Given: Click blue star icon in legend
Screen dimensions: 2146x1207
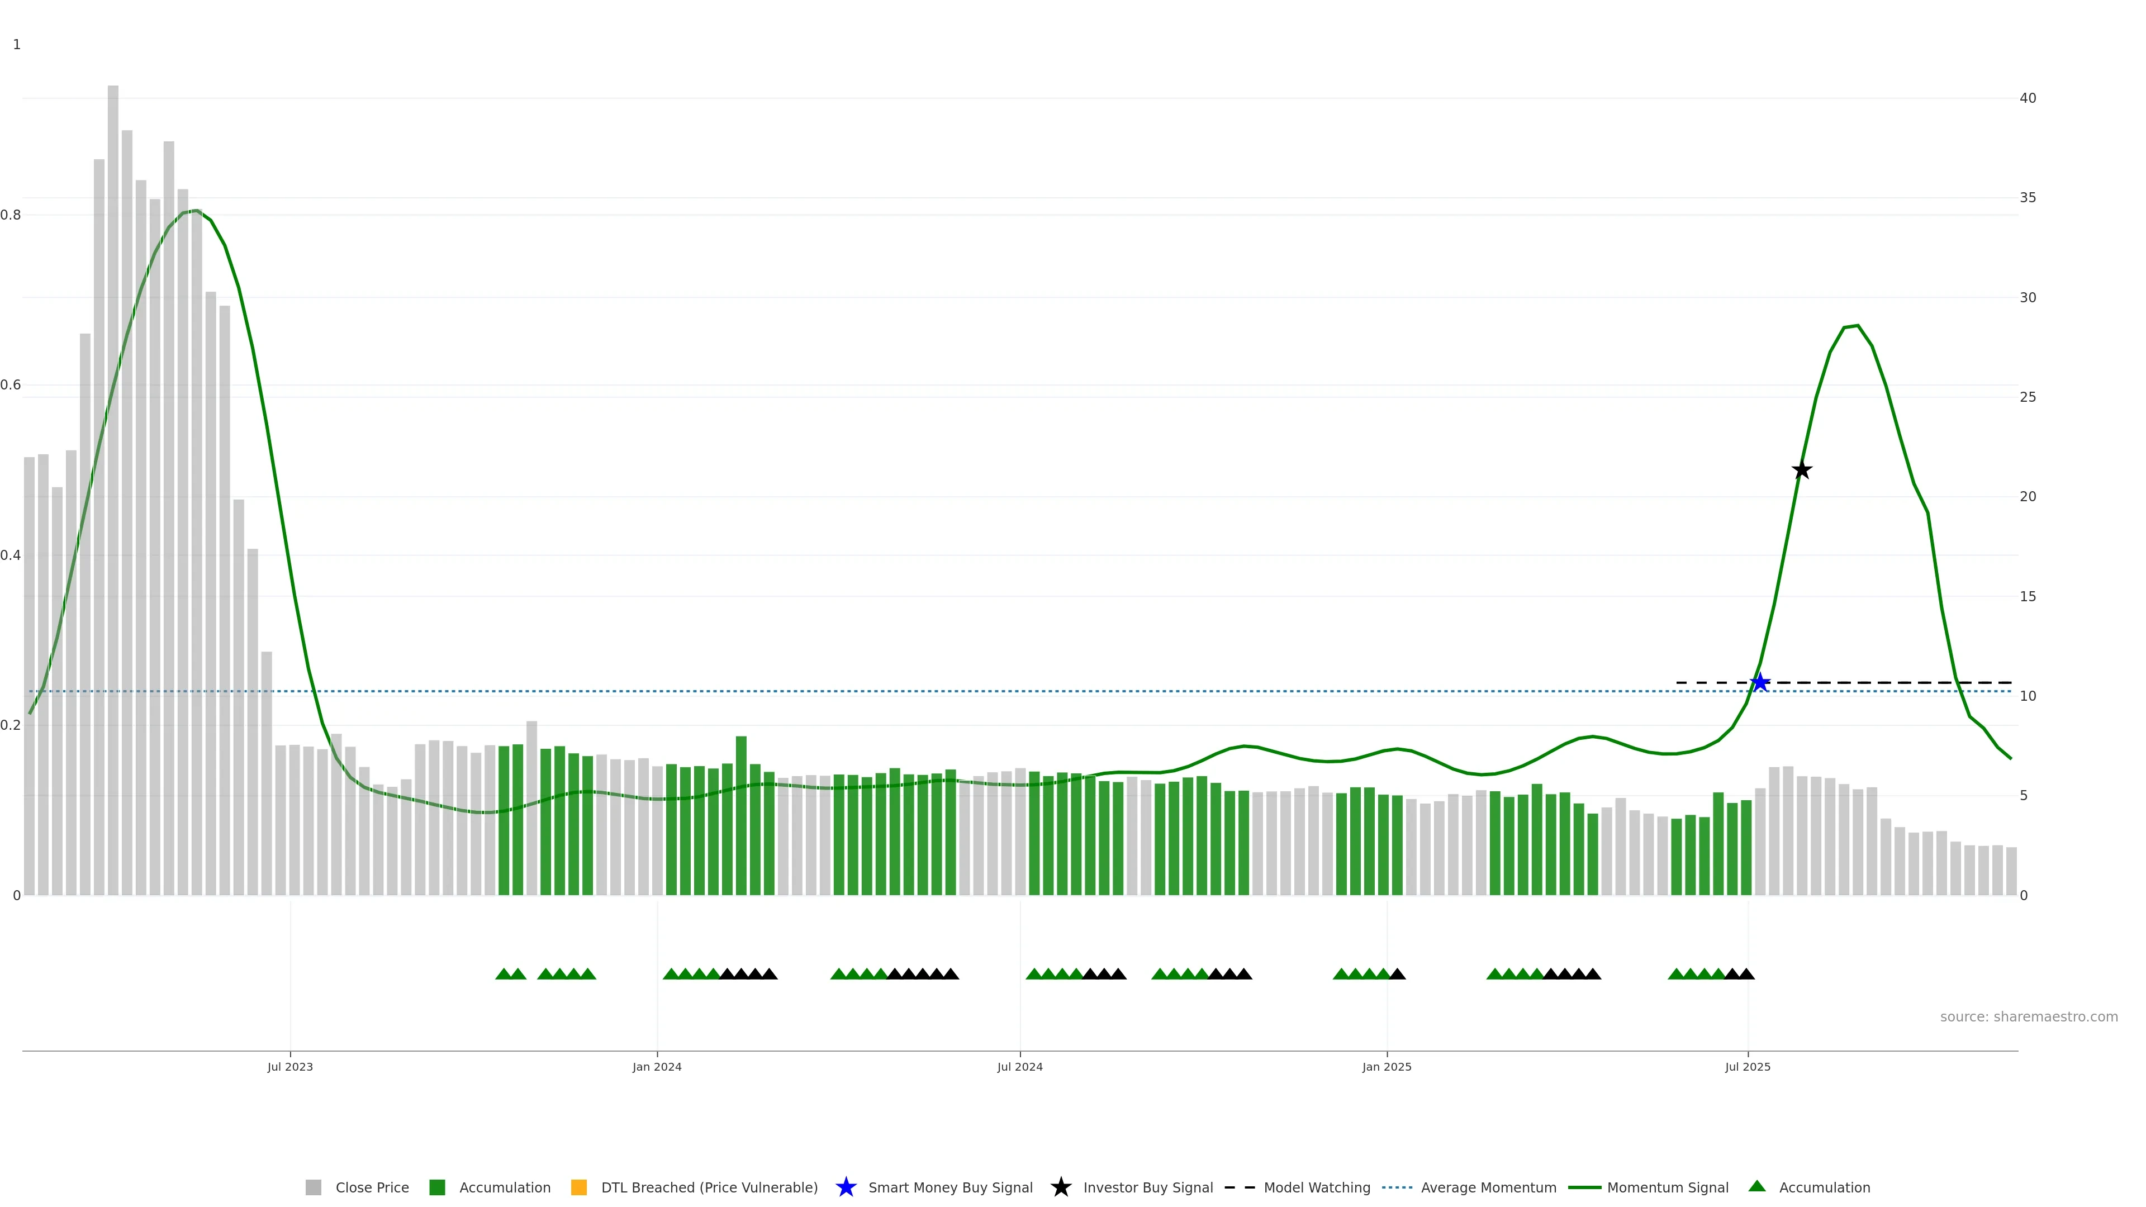Looking at the screenshot, I should click(846, 1187).
